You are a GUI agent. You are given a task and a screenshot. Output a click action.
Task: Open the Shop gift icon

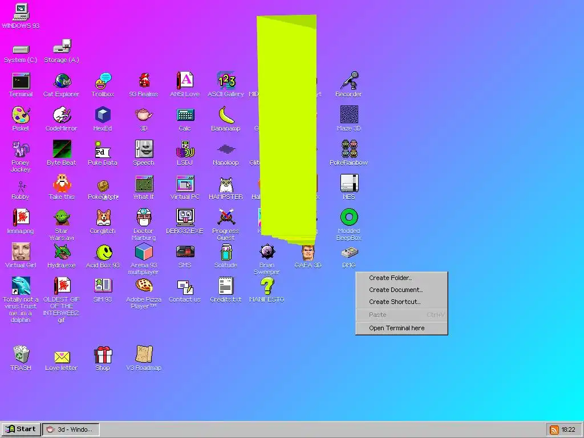tap(103, 355)
